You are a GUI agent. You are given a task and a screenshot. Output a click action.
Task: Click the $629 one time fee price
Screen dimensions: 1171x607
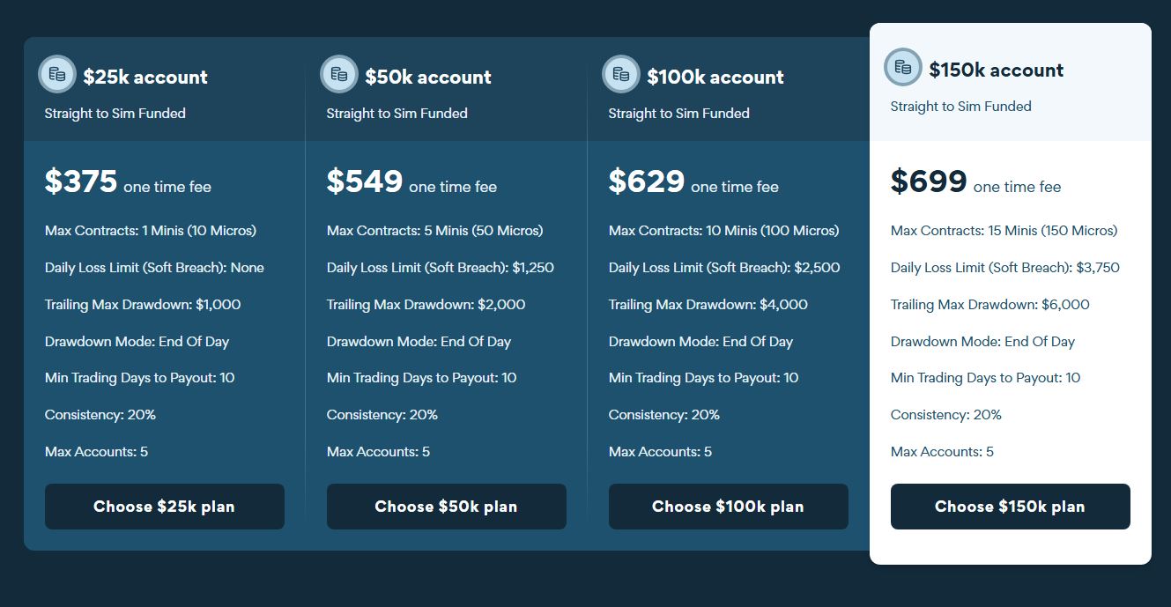coord(694,182)
